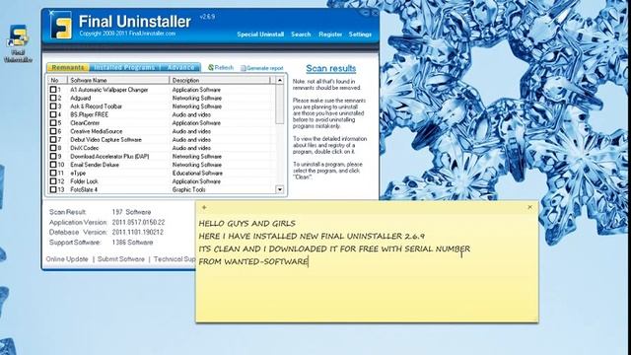Minimize the Final Uninstaller window

pos(365,13)
